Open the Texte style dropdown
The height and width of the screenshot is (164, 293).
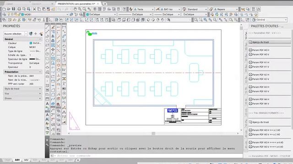coord(152,9)
